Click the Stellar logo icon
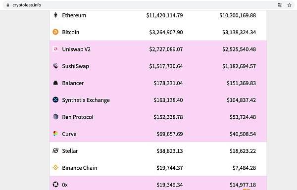The image size is (297, 190). pos(55,150)
